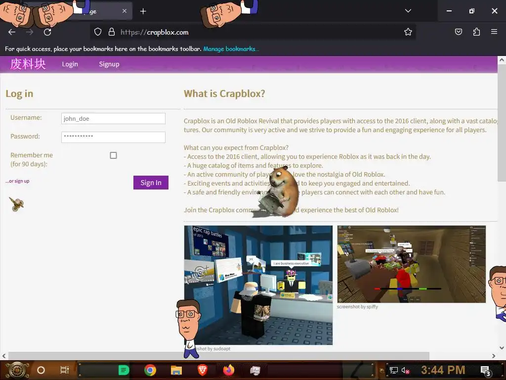Open Task View icon in taskbar
This screenshot has height=380, width=506.
(x=65, y=370)
